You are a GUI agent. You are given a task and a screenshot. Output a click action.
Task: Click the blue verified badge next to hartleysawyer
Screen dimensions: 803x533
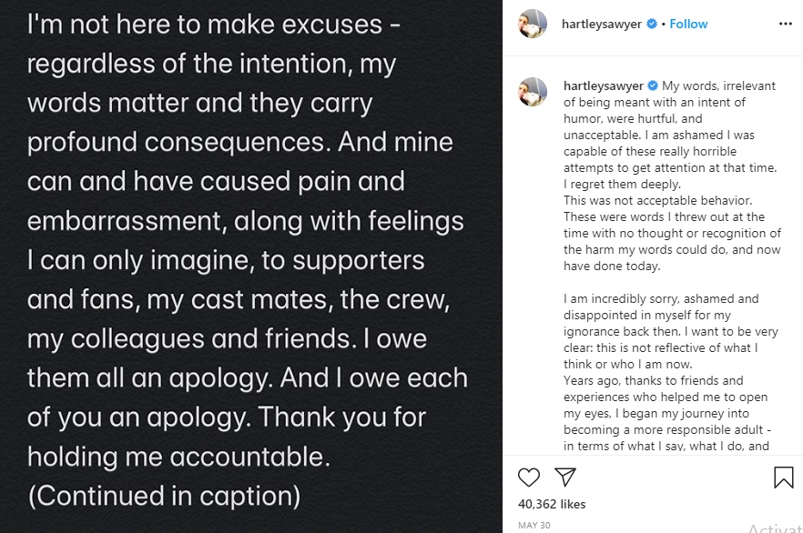653,24
